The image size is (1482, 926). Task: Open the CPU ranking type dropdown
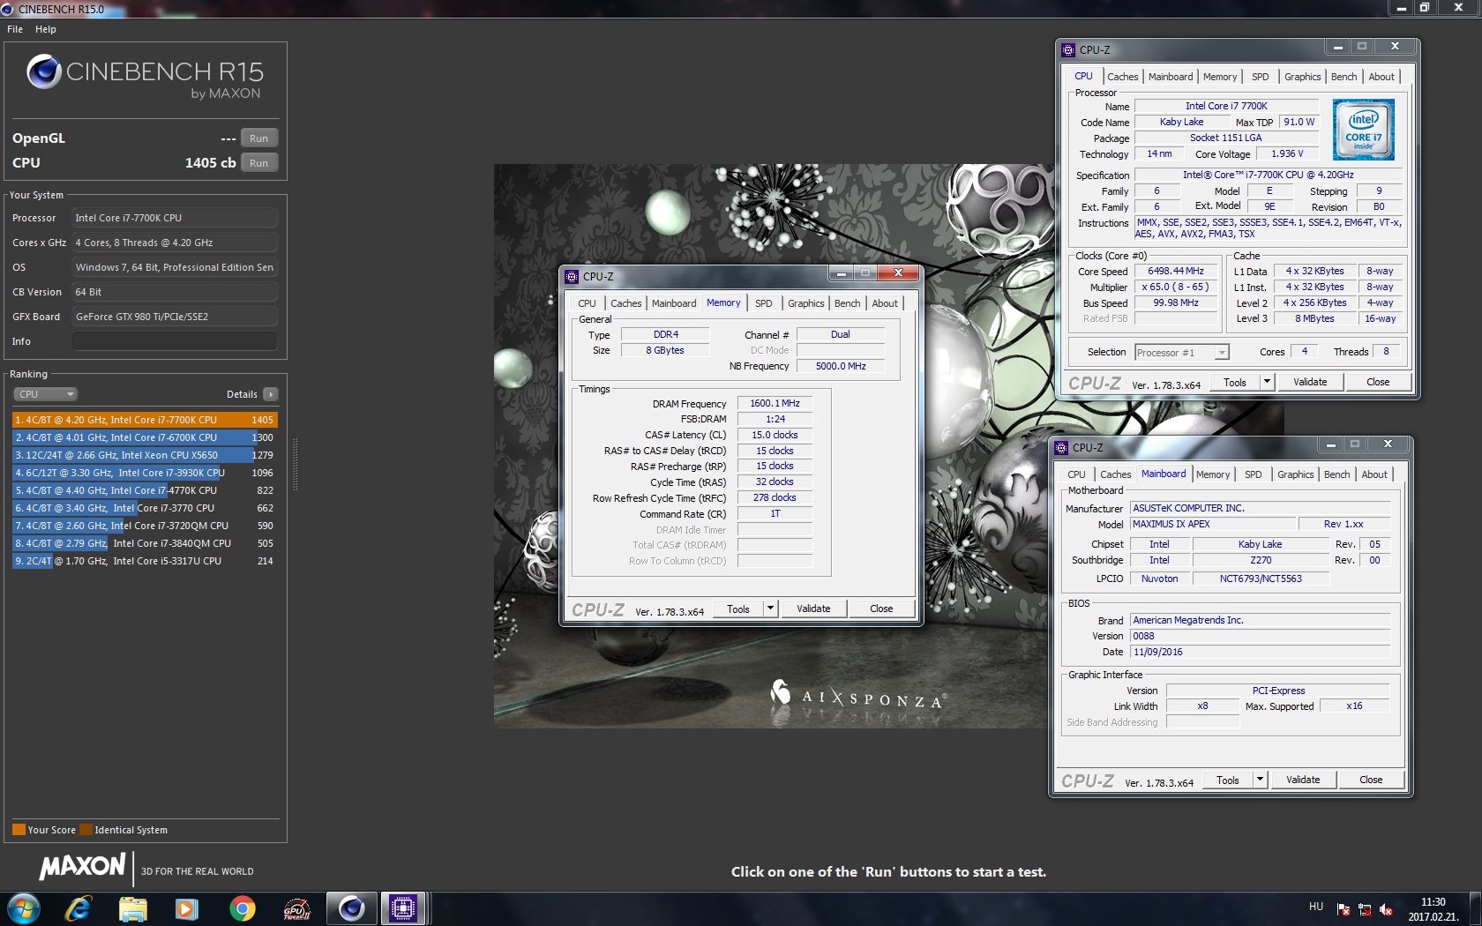pyautogui.click(x=45, y=394)
